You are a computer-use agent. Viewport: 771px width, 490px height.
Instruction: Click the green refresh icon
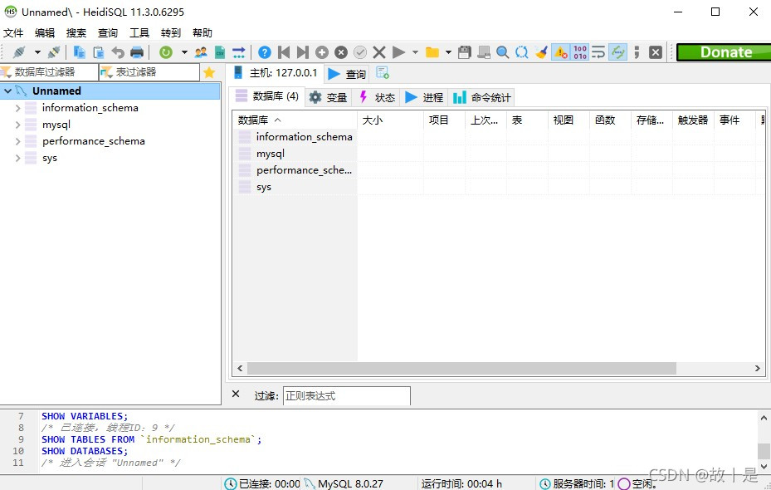click(x=166, y=52)
